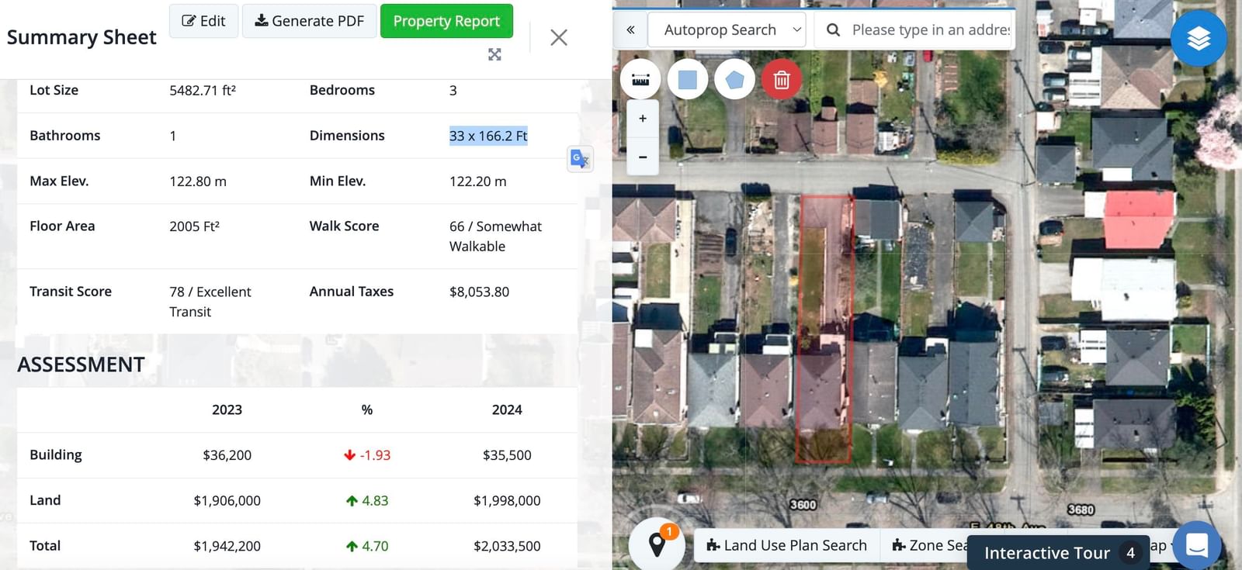Zoom in on the map
Viewport: 1242px width, 570px height.
pyautogui.click(x=643, y=119)
